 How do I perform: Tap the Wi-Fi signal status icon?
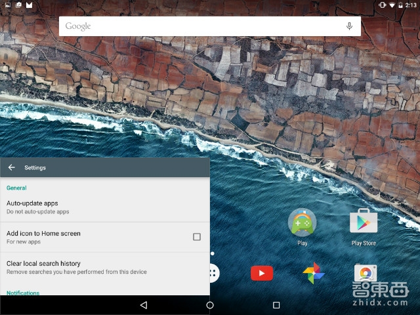click(391, 5)
